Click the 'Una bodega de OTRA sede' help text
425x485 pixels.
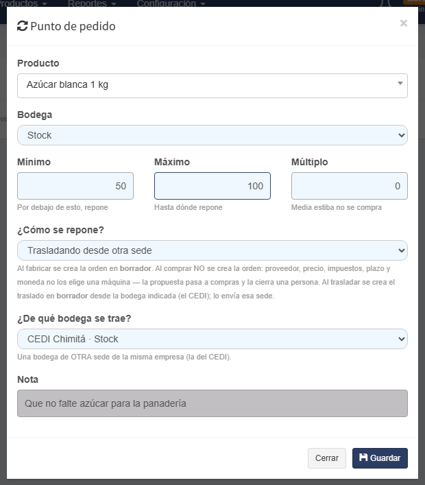click(x=124, y=357)
